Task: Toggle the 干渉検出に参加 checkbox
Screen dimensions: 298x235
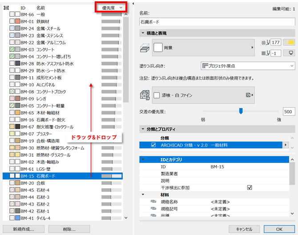Action: pos(250,188)
